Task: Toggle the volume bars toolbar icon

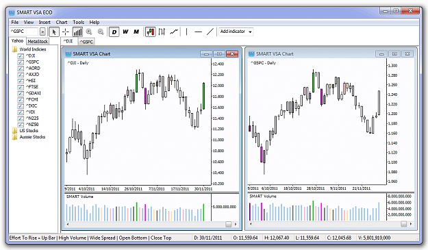Action: [x=77, y=32]
